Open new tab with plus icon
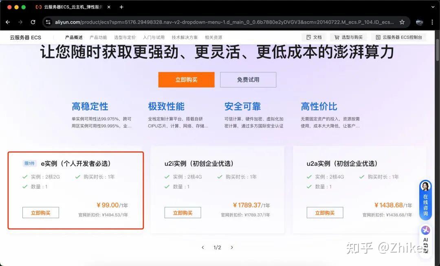This screenshot has width=440, height=266. (x=121, y=7)
